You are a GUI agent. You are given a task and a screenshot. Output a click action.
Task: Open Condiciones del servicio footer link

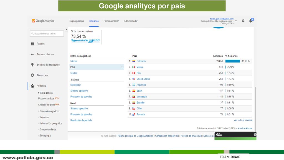(x=167, y=136)
